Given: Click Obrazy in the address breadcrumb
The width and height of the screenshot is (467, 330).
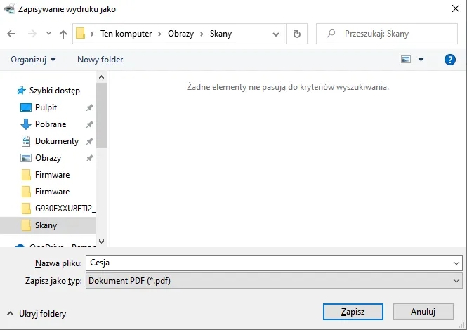Looking at the screenshot, I should tap(182, 33).
